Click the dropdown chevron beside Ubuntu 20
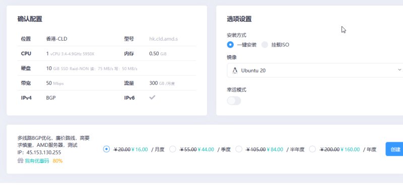 tap(399, 70)
